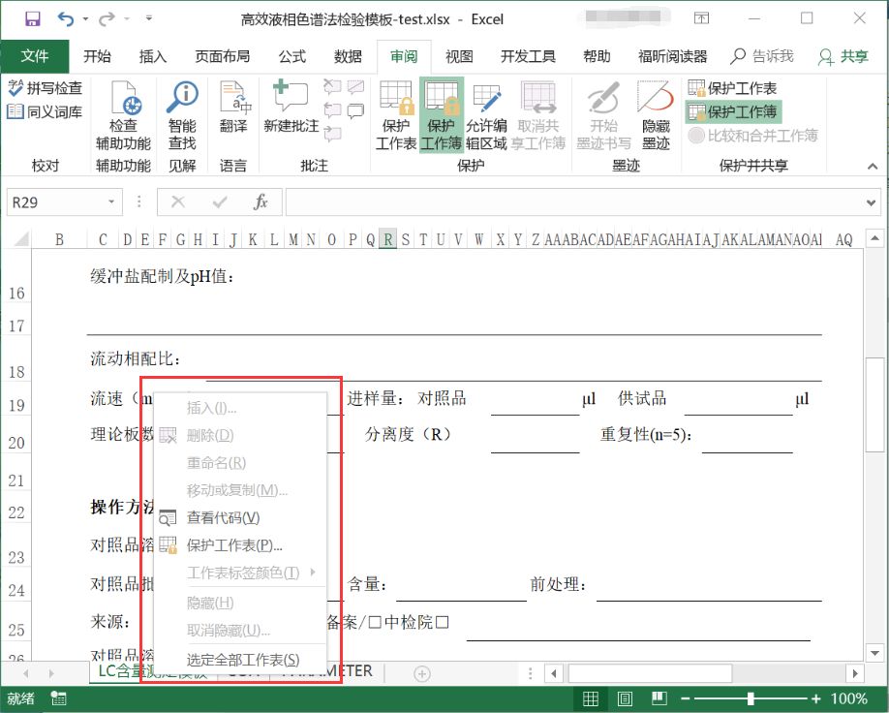The height and width of the screenshot is (713, 889).
Task: Add a new sheet with the plus button
Action: click(x=421, y=672)
